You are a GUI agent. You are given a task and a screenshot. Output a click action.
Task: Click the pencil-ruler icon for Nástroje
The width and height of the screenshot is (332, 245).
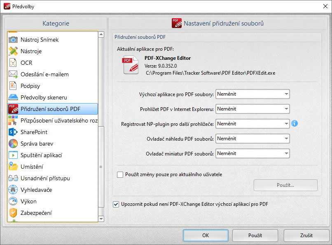tap(13, 51)
